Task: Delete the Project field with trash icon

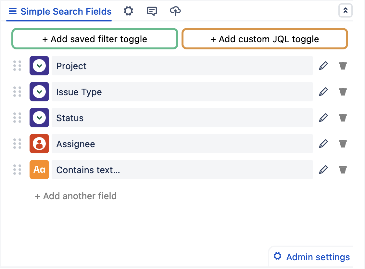Action: [343, 66]
